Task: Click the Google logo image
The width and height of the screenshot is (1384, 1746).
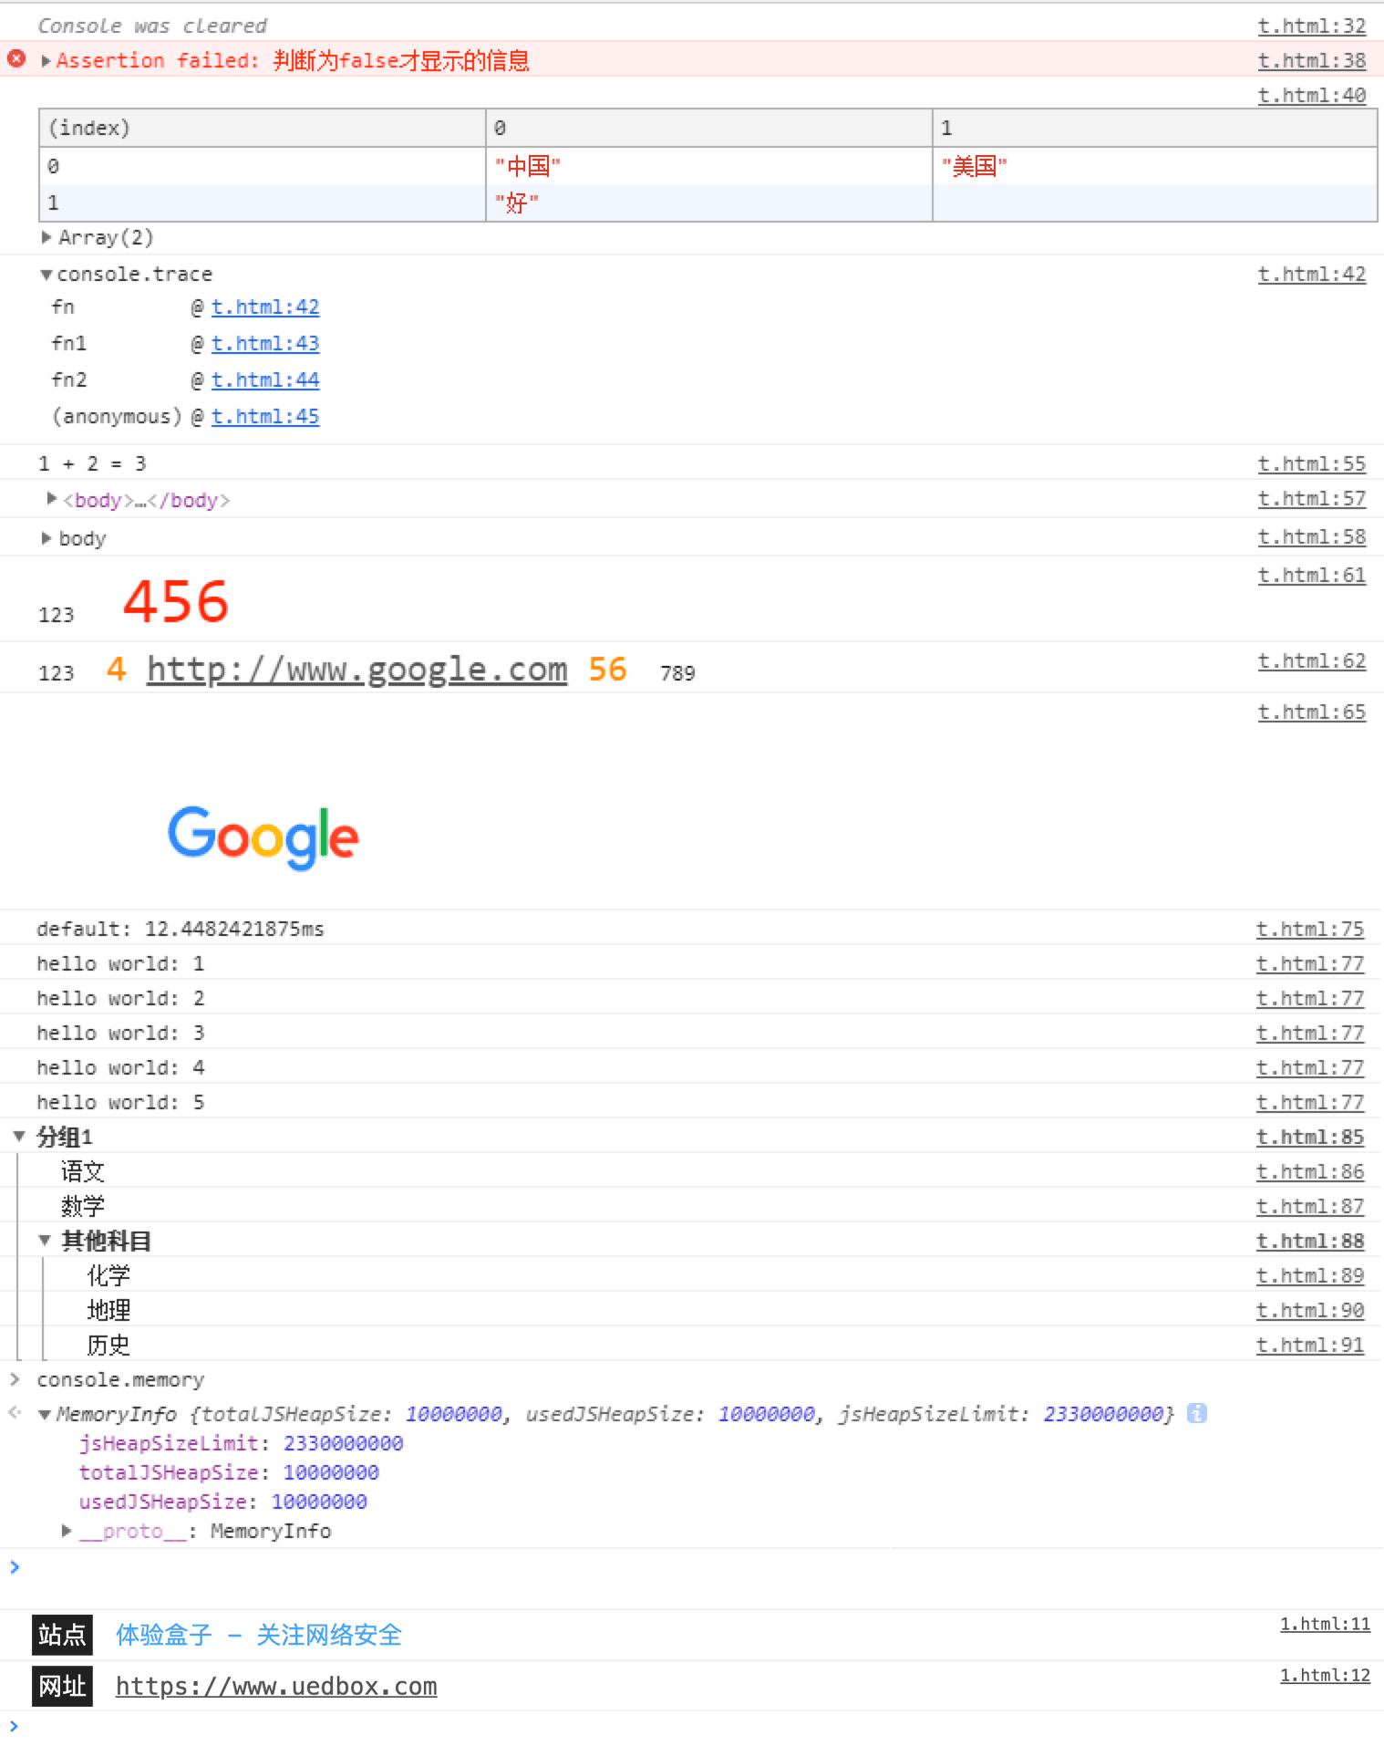Action: (263, 836)
